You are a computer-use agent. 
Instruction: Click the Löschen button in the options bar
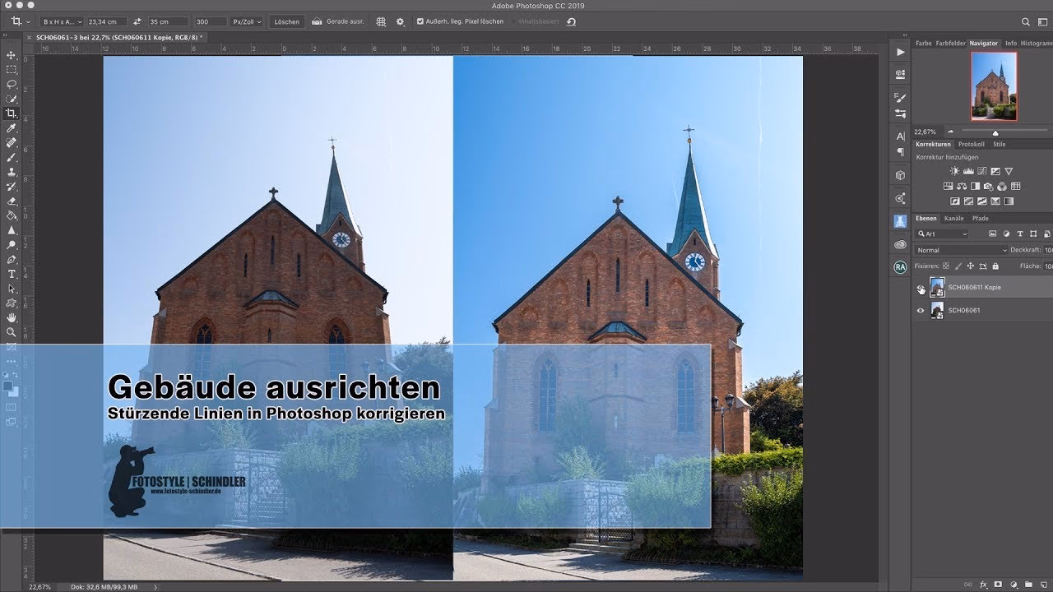(x=286, y=21)
